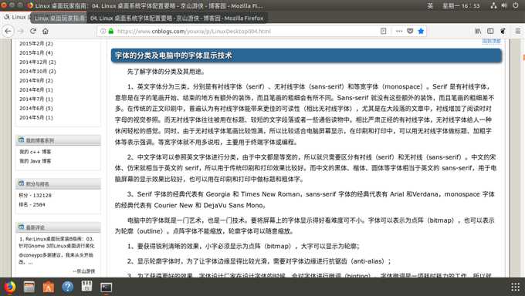The height and width of the screenshot is (296, 525).
Task: Toggle the Firefox sidebar view
Action: pyautogui.click(x=490, y=31)
